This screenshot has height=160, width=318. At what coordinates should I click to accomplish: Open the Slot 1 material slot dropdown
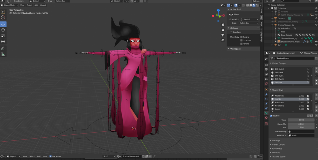coord(109,156)
